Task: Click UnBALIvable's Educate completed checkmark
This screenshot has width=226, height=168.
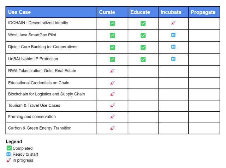Action: tap(143, 59)
